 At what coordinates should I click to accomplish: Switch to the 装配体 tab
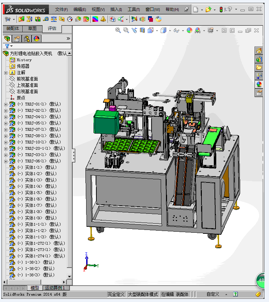13,28
